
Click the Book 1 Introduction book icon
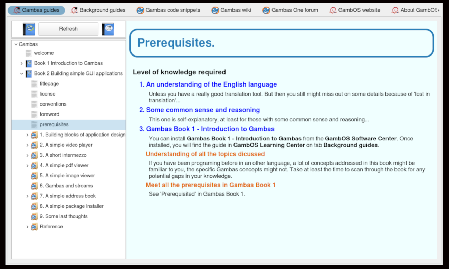(x=29, y=63)
